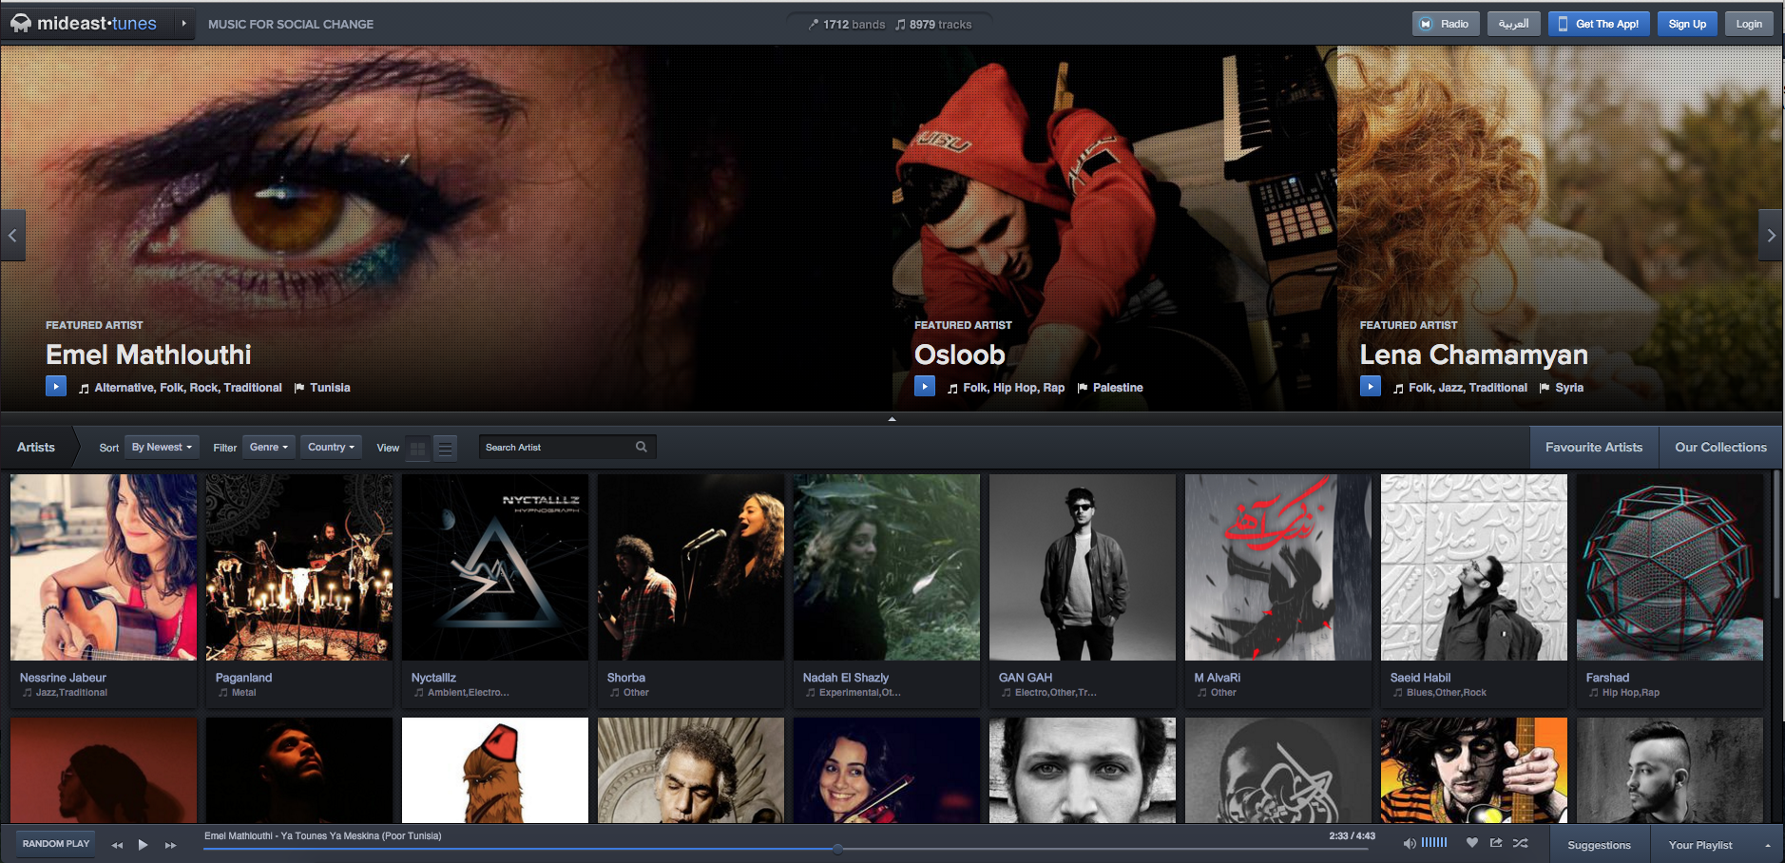Click the Farshad name link
The width and height of the screenshot is (1785, 863).
coord(1607,678)
